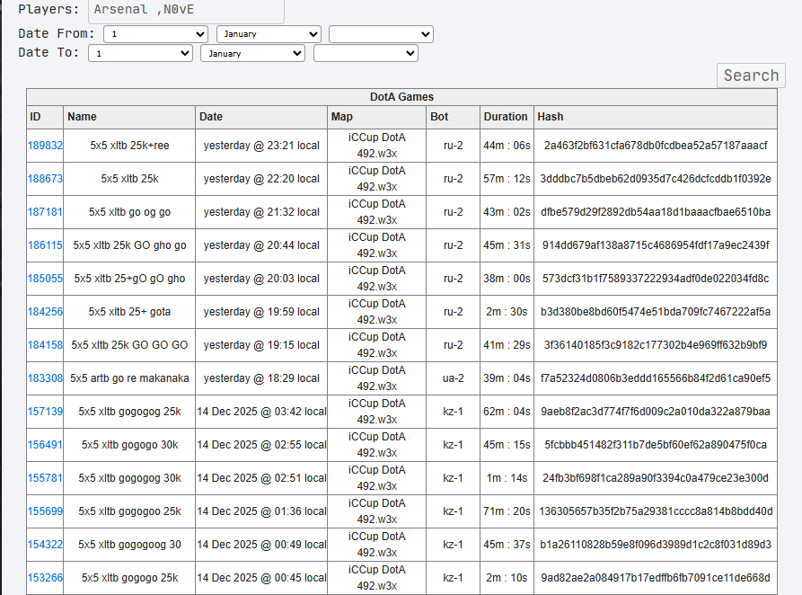Image resolution: width=802 pixels, height=595 pixels.
Task: Open game ID 155699
Action: (x=45, y=511)
